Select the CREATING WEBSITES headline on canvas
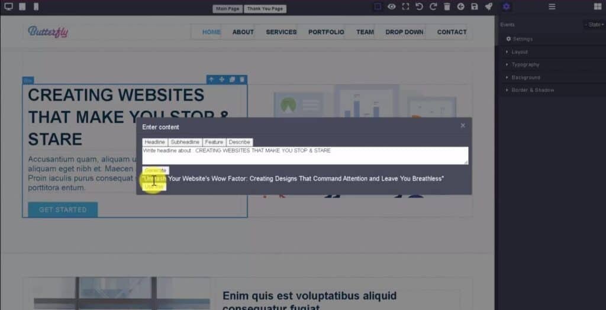This screenshot has width=606, height=310. pos(128,117)
